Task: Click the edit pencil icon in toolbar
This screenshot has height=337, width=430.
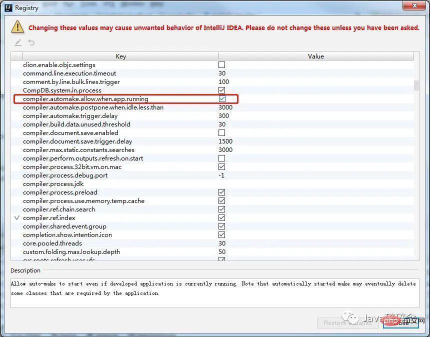Action: (x=18, y=42)
